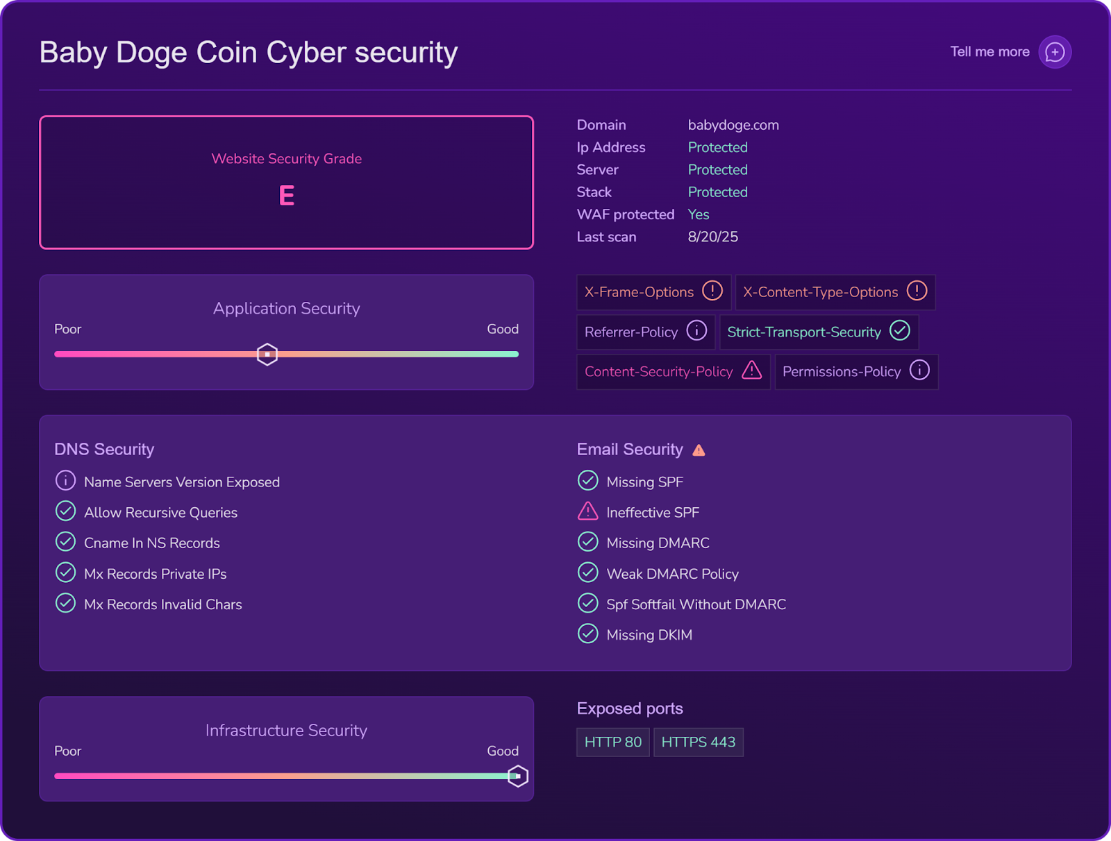Click the Server Protected value

point(718,170)
